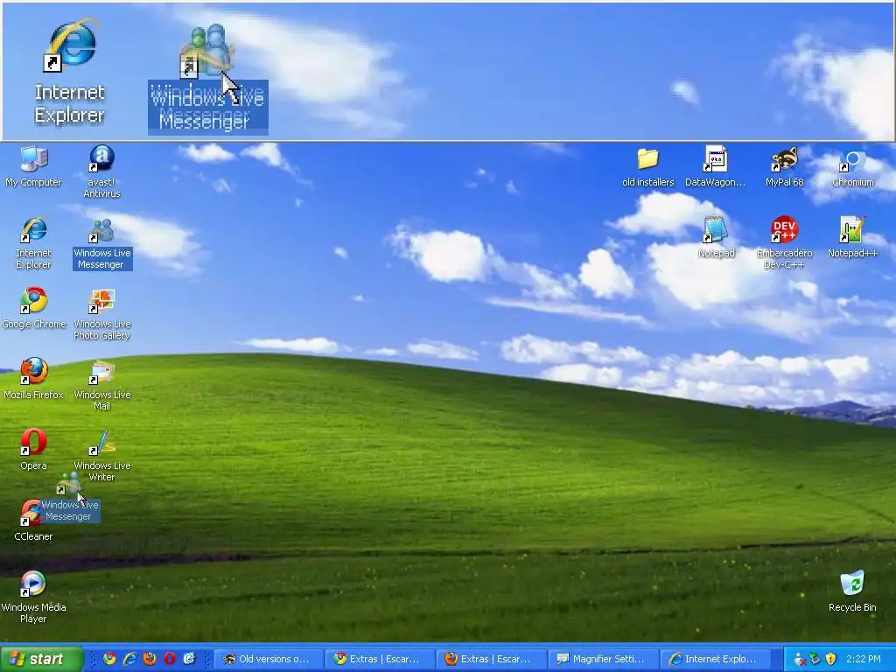
Task: Click the Messenger status tray icon
Action: tap(800, 660)
